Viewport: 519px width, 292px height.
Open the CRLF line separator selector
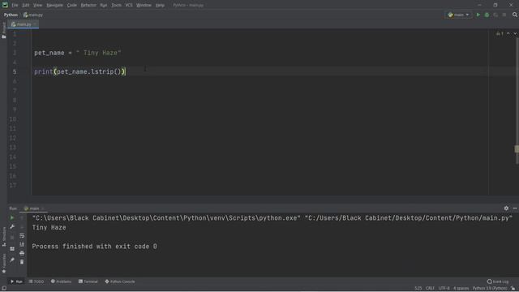pos(430,289)
